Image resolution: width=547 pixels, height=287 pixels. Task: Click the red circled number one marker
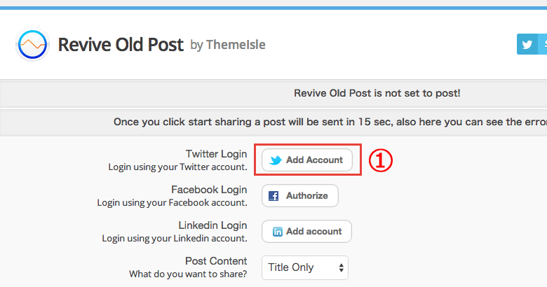[381, 160]
